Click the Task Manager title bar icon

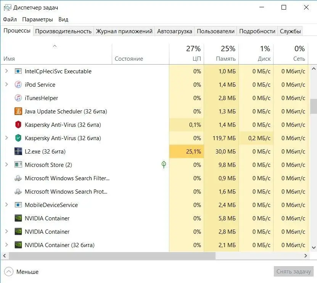(8, 8)
